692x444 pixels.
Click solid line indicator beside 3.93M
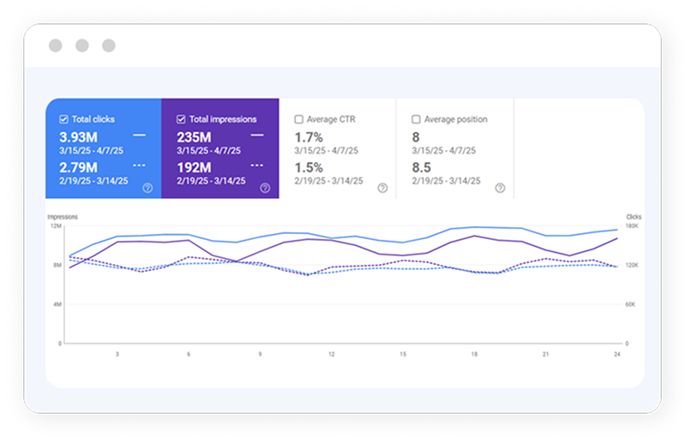point(139,135)
